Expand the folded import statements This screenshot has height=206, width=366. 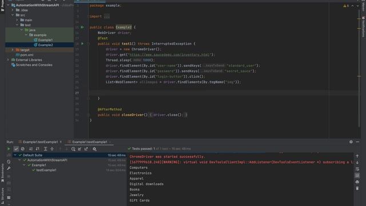click(x=107, y=17)
